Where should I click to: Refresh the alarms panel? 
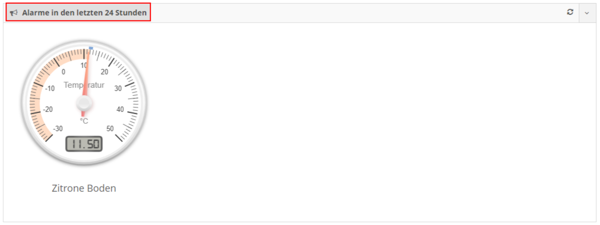point(570,12)
